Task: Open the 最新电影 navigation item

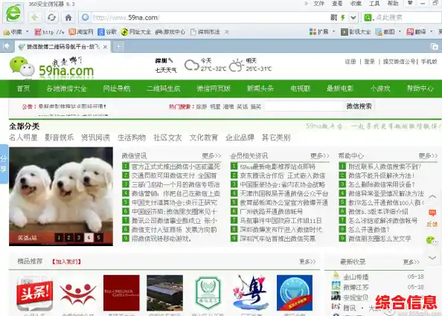Action: (x=340, y=88)
